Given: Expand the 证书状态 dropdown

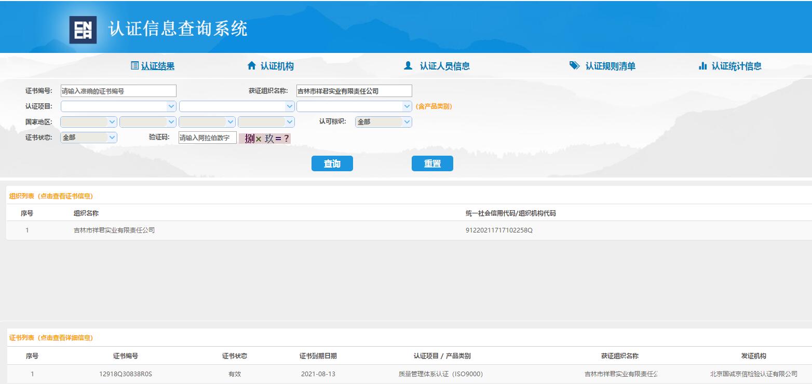Looking at the screenshot, I should point(89,138).
